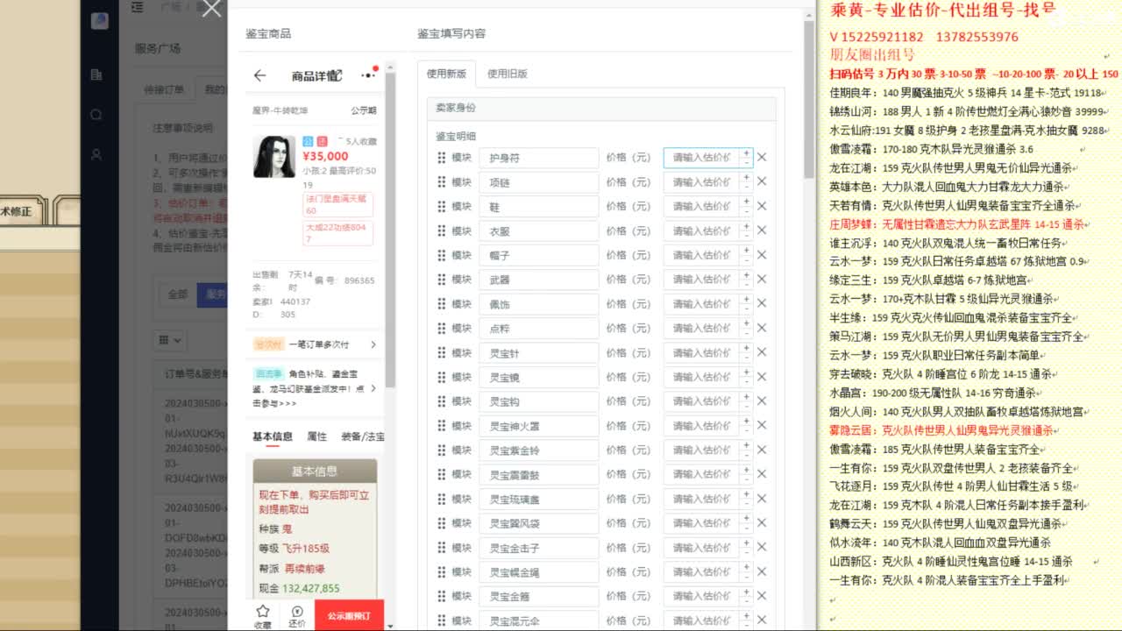Delete the 灵宝紫金铃 row with its X
The width and height of the screenshot is (1122, 631).
click(762, 450)
